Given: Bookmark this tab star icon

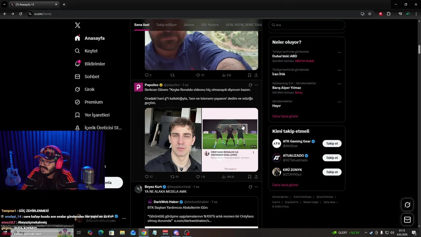Looking at the screenshot, I should point(370,14).
